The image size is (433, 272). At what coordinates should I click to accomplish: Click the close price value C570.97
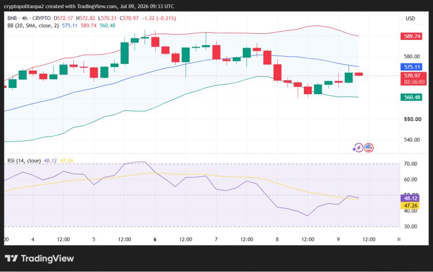pos(129,18)
